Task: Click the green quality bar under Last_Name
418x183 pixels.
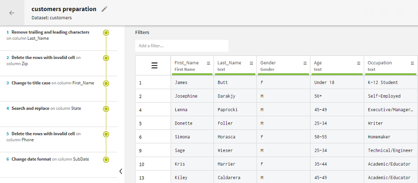Action: [x=235, y=74]
